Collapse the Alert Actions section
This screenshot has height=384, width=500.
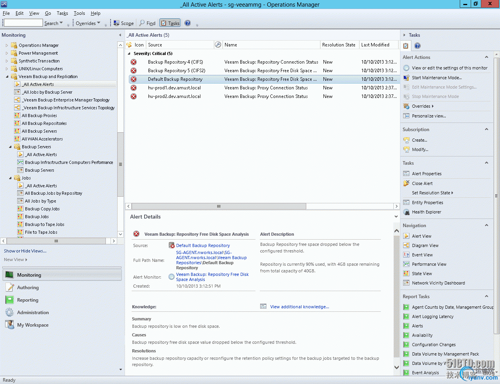pos(486,57)
